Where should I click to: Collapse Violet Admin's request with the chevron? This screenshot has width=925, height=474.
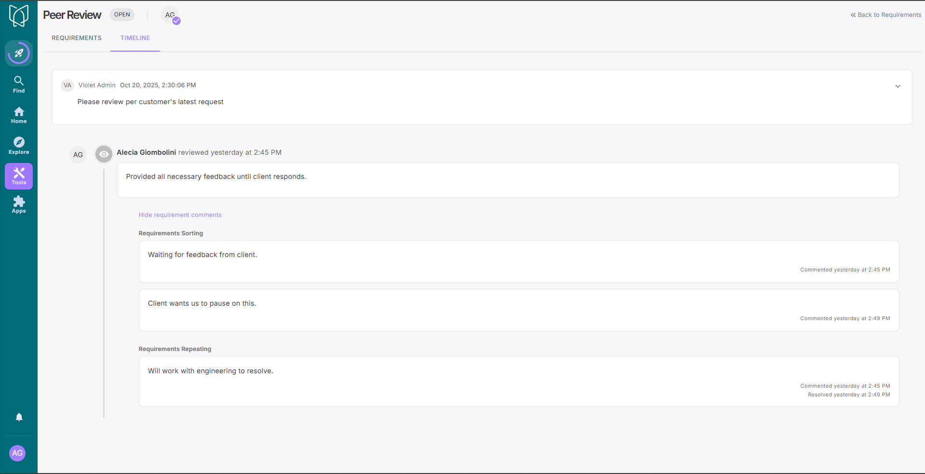(898, 86)
